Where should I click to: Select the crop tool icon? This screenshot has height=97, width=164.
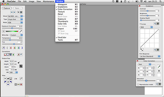pyautogui.click(x=21, y=66)
